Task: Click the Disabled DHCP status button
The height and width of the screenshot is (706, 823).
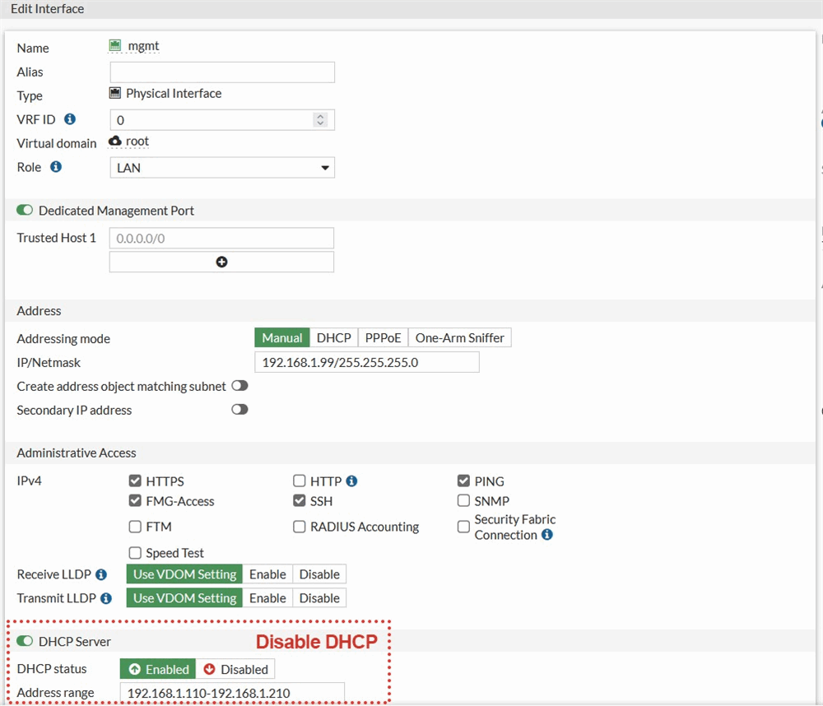Action: (236, 669)
